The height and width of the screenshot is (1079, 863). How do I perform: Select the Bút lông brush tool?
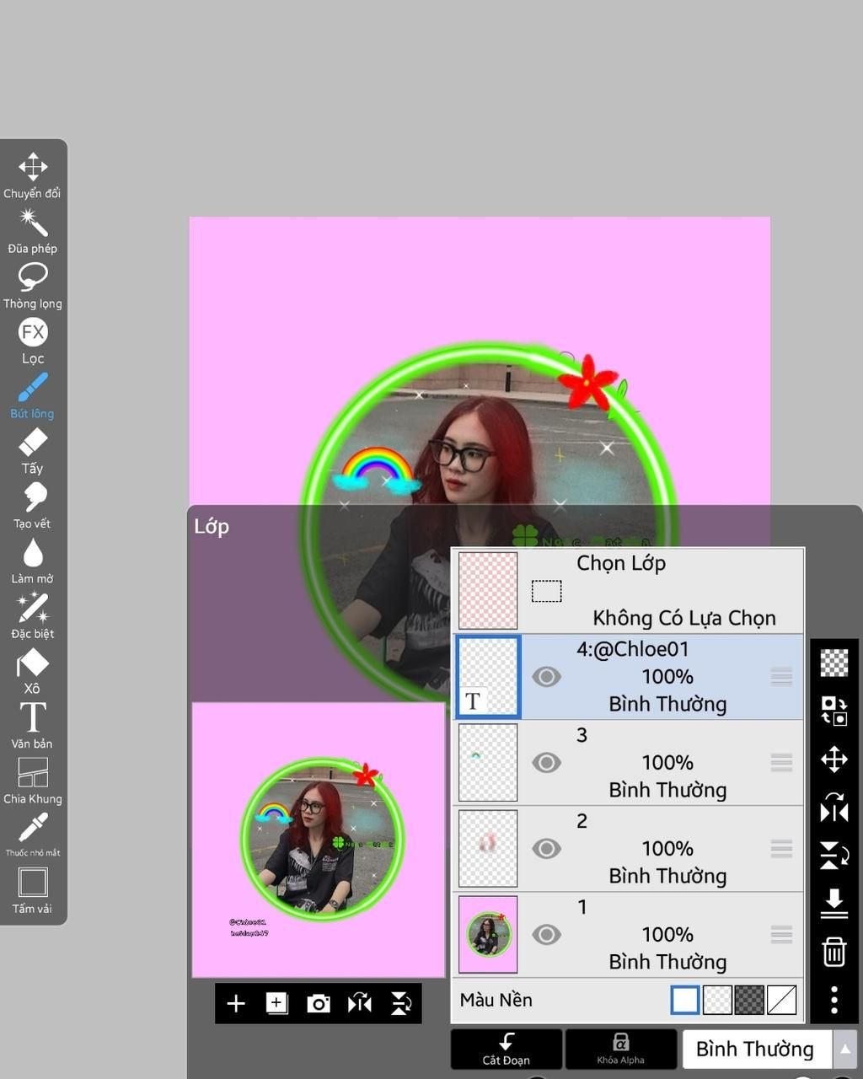pyautogui.click(x=33, y=396)
